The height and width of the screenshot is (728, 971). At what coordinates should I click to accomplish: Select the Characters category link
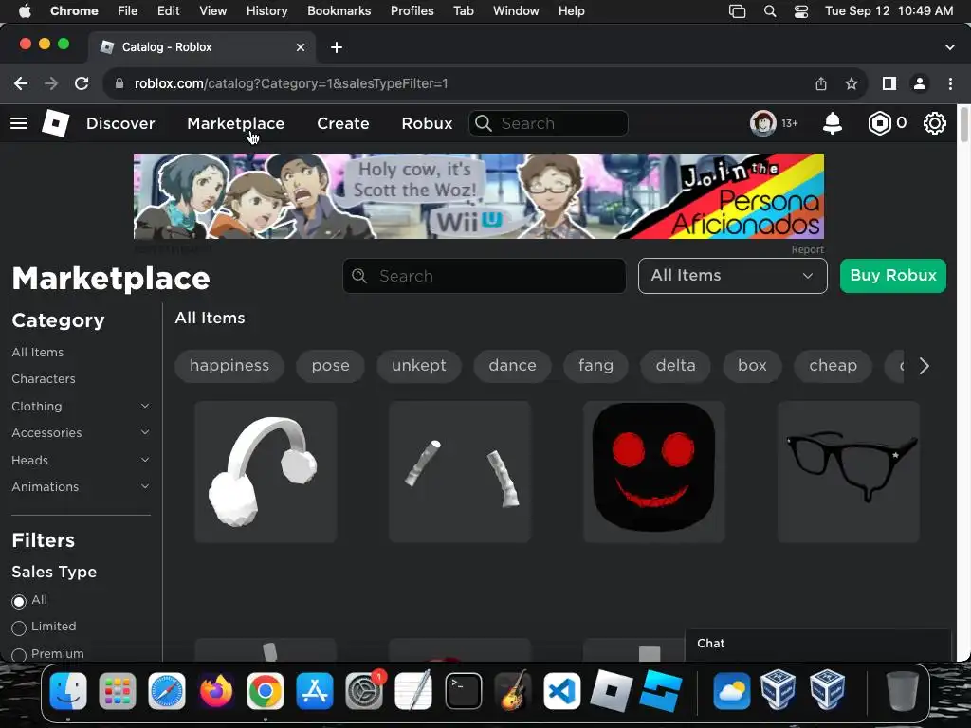(x=44, y=379)
